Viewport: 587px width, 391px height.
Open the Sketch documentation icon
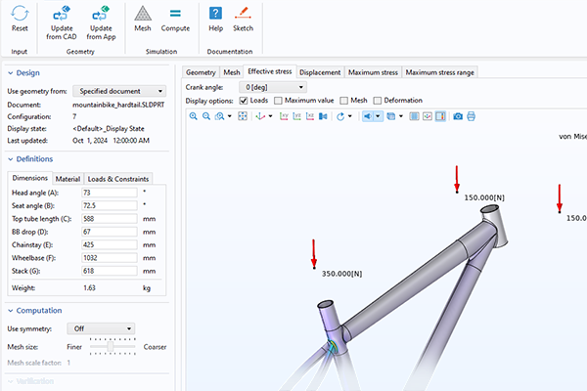(x=243, y=15)
